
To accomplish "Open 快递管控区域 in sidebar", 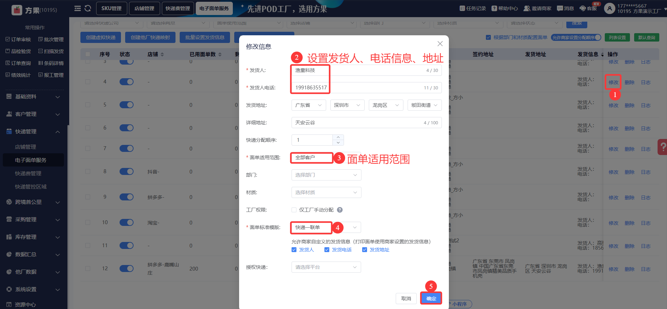I will pyautogui.click(x=31, y=187).
